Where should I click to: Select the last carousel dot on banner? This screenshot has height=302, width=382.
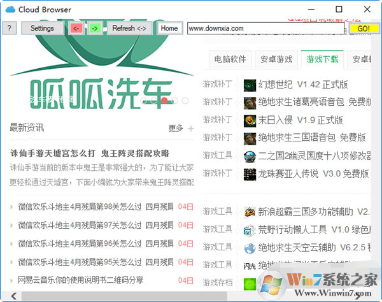(185, 101)
